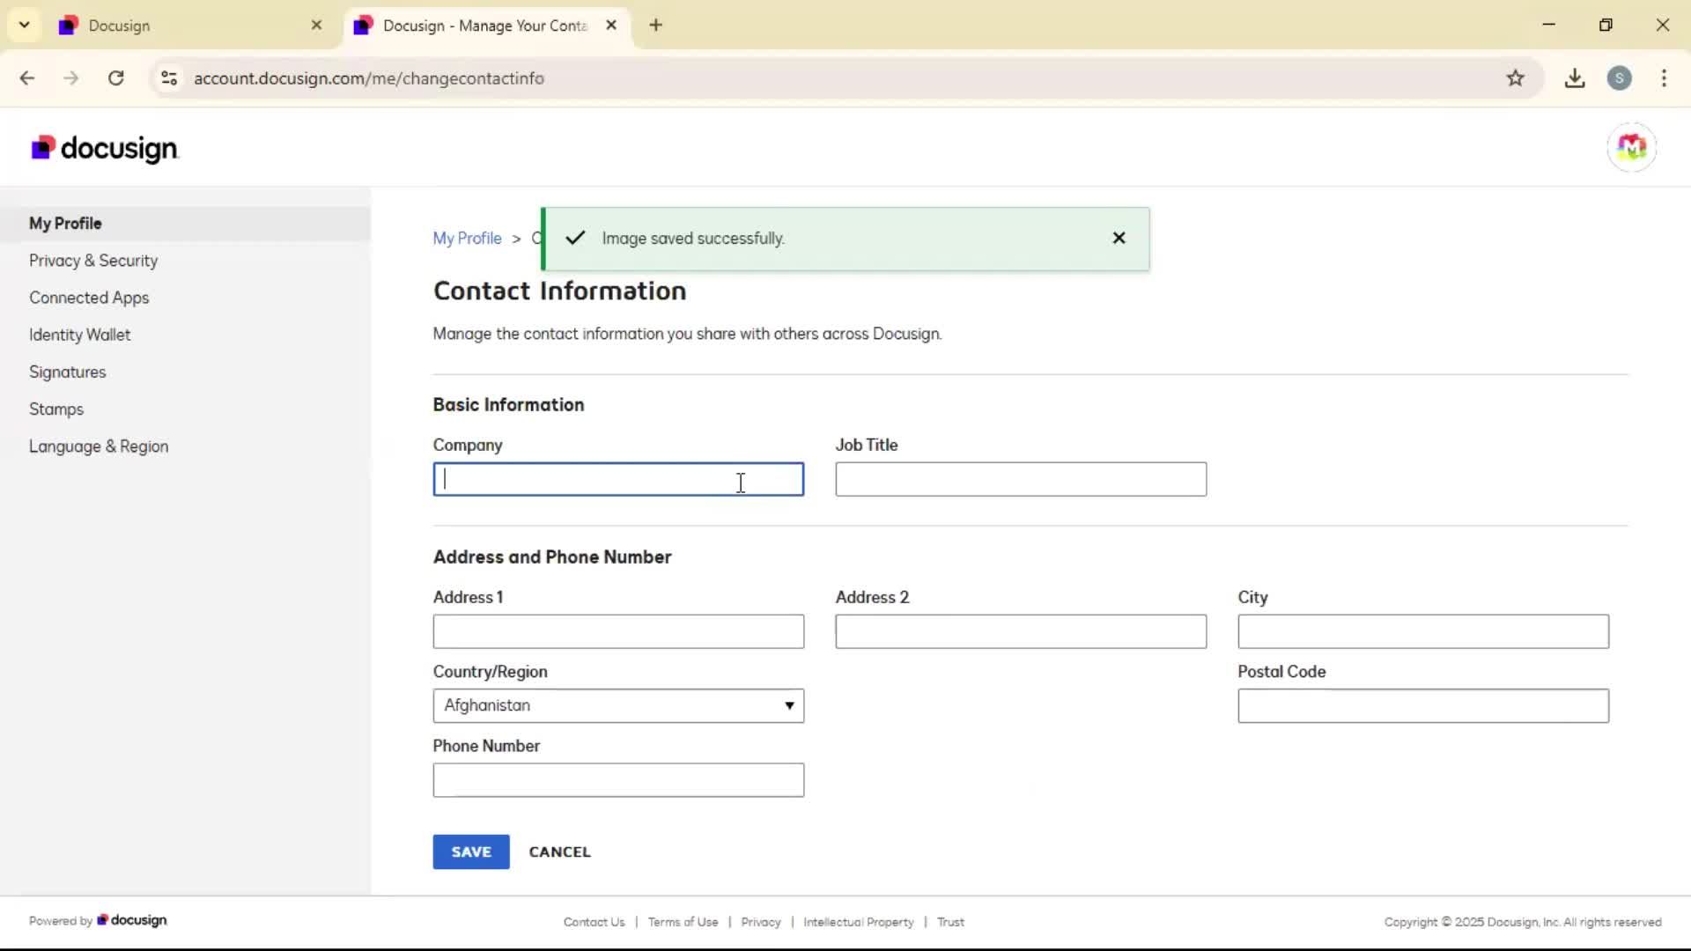Minimize the browser window

(x=1549, y=25)
